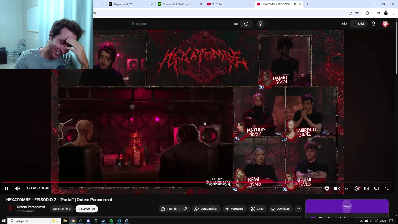The width and height of the screenshot is (398, 224).
Task: Open the more actions three-dot menu
Action: tap(298, 209)
